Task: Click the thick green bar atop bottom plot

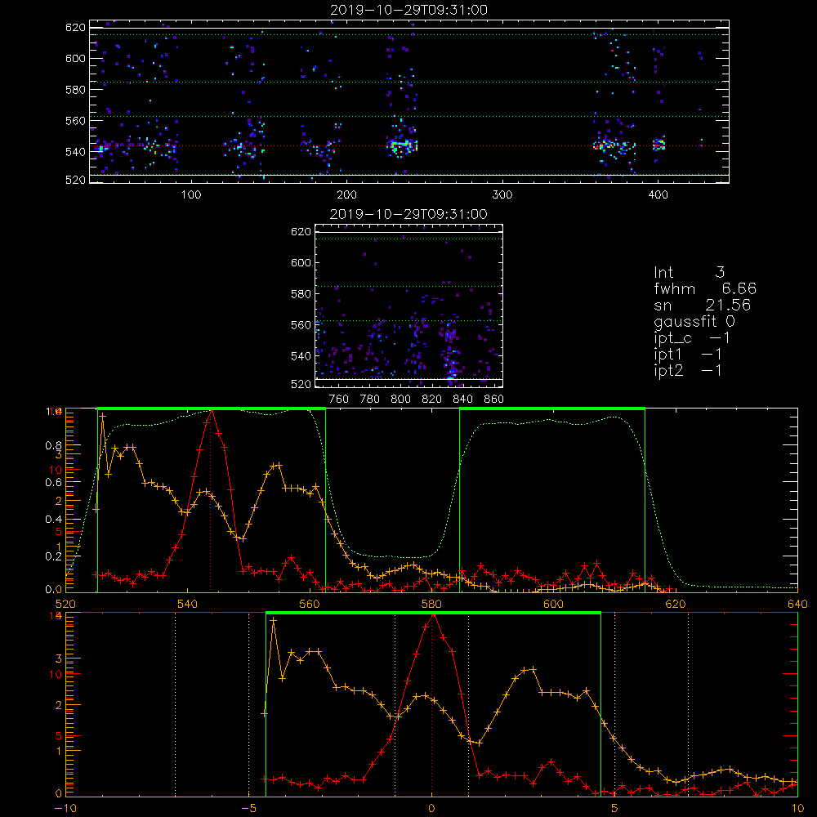Action: point(433,614)
